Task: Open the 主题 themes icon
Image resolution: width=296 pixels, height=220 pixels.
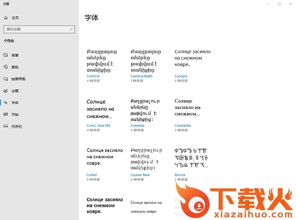Action: (x=5, y=91)
